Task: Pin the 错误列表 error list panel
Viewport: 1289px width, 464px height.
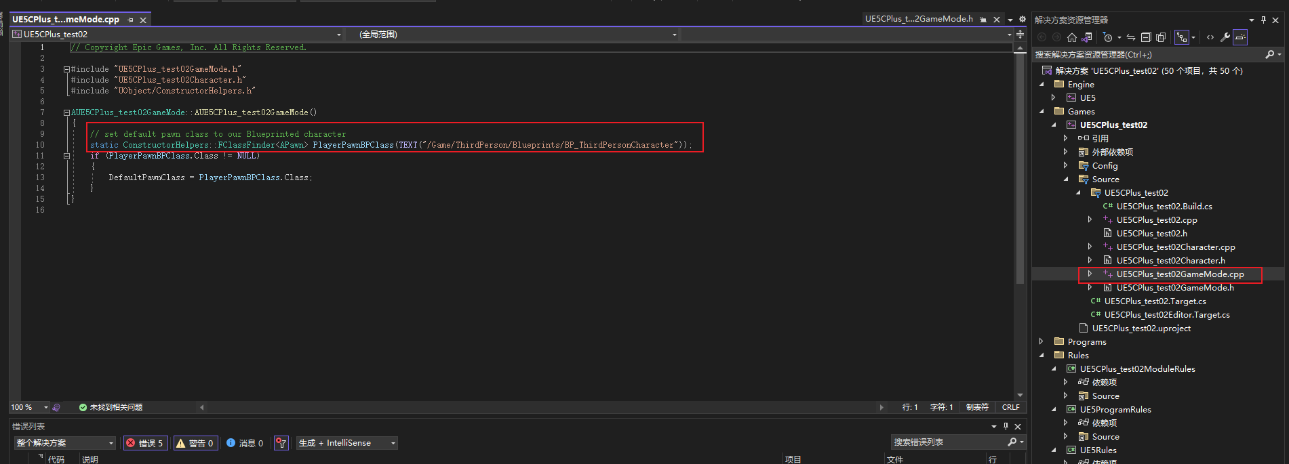Action: coord(1006,427)
